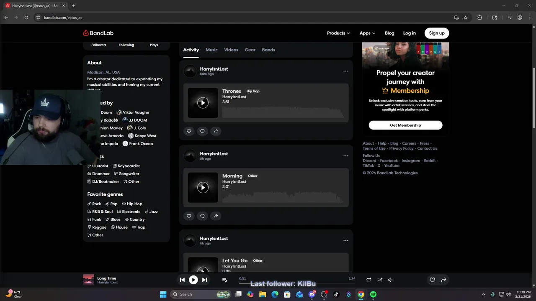Image resolution: width=536 pixels, height=301 pixels.
Task: Click the player bar play button
Action: pyautogui.click(x=193, y=280)
